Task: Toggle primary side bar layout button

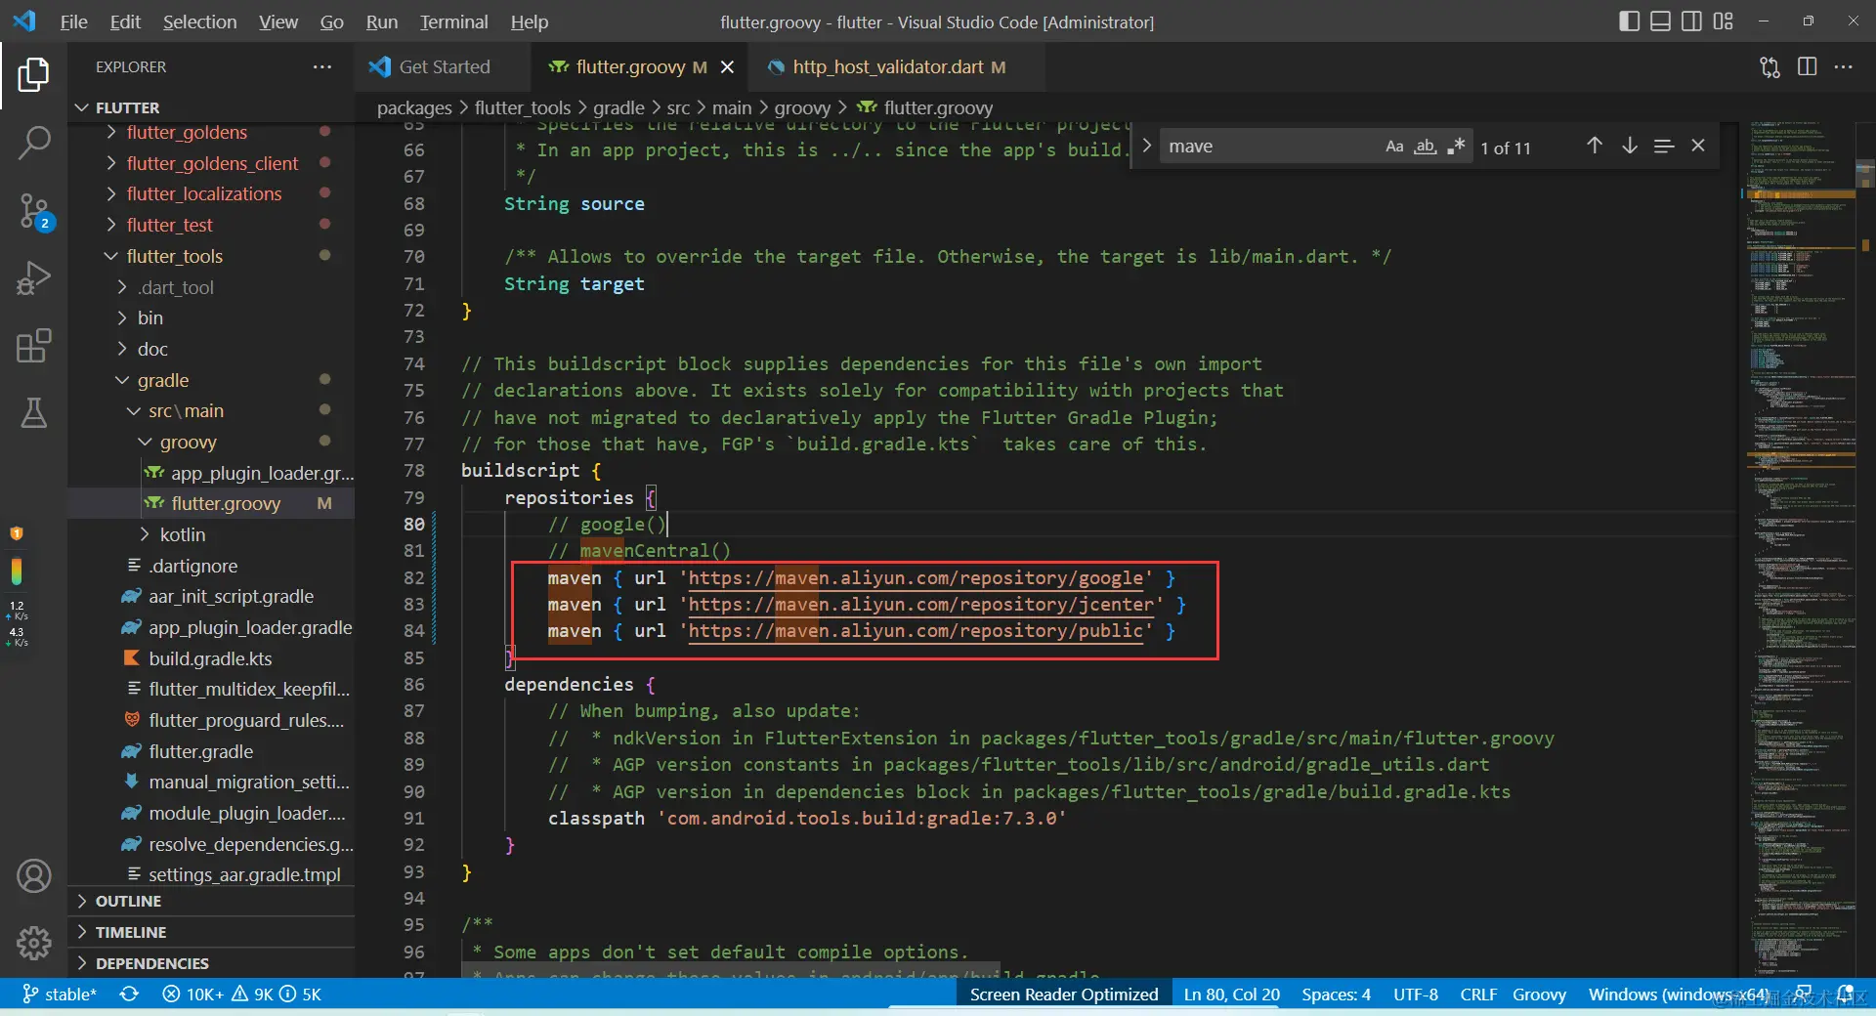Action: (x=1629, y=21)
